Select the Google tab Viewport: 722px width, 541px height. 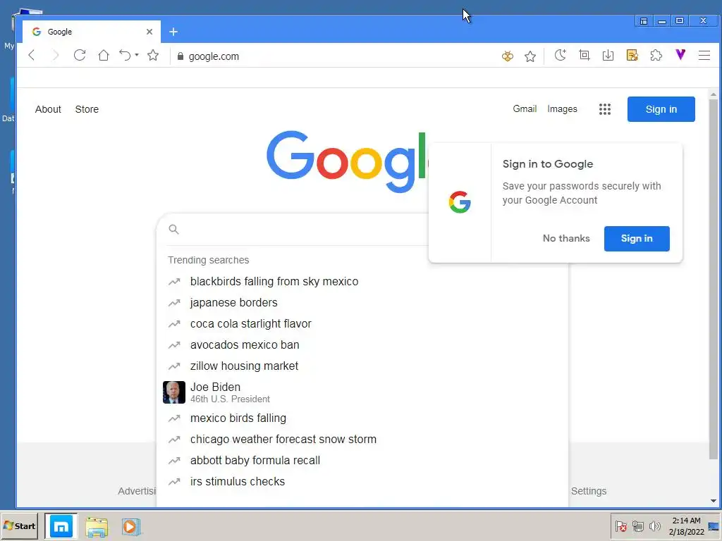tap(91, 32)
